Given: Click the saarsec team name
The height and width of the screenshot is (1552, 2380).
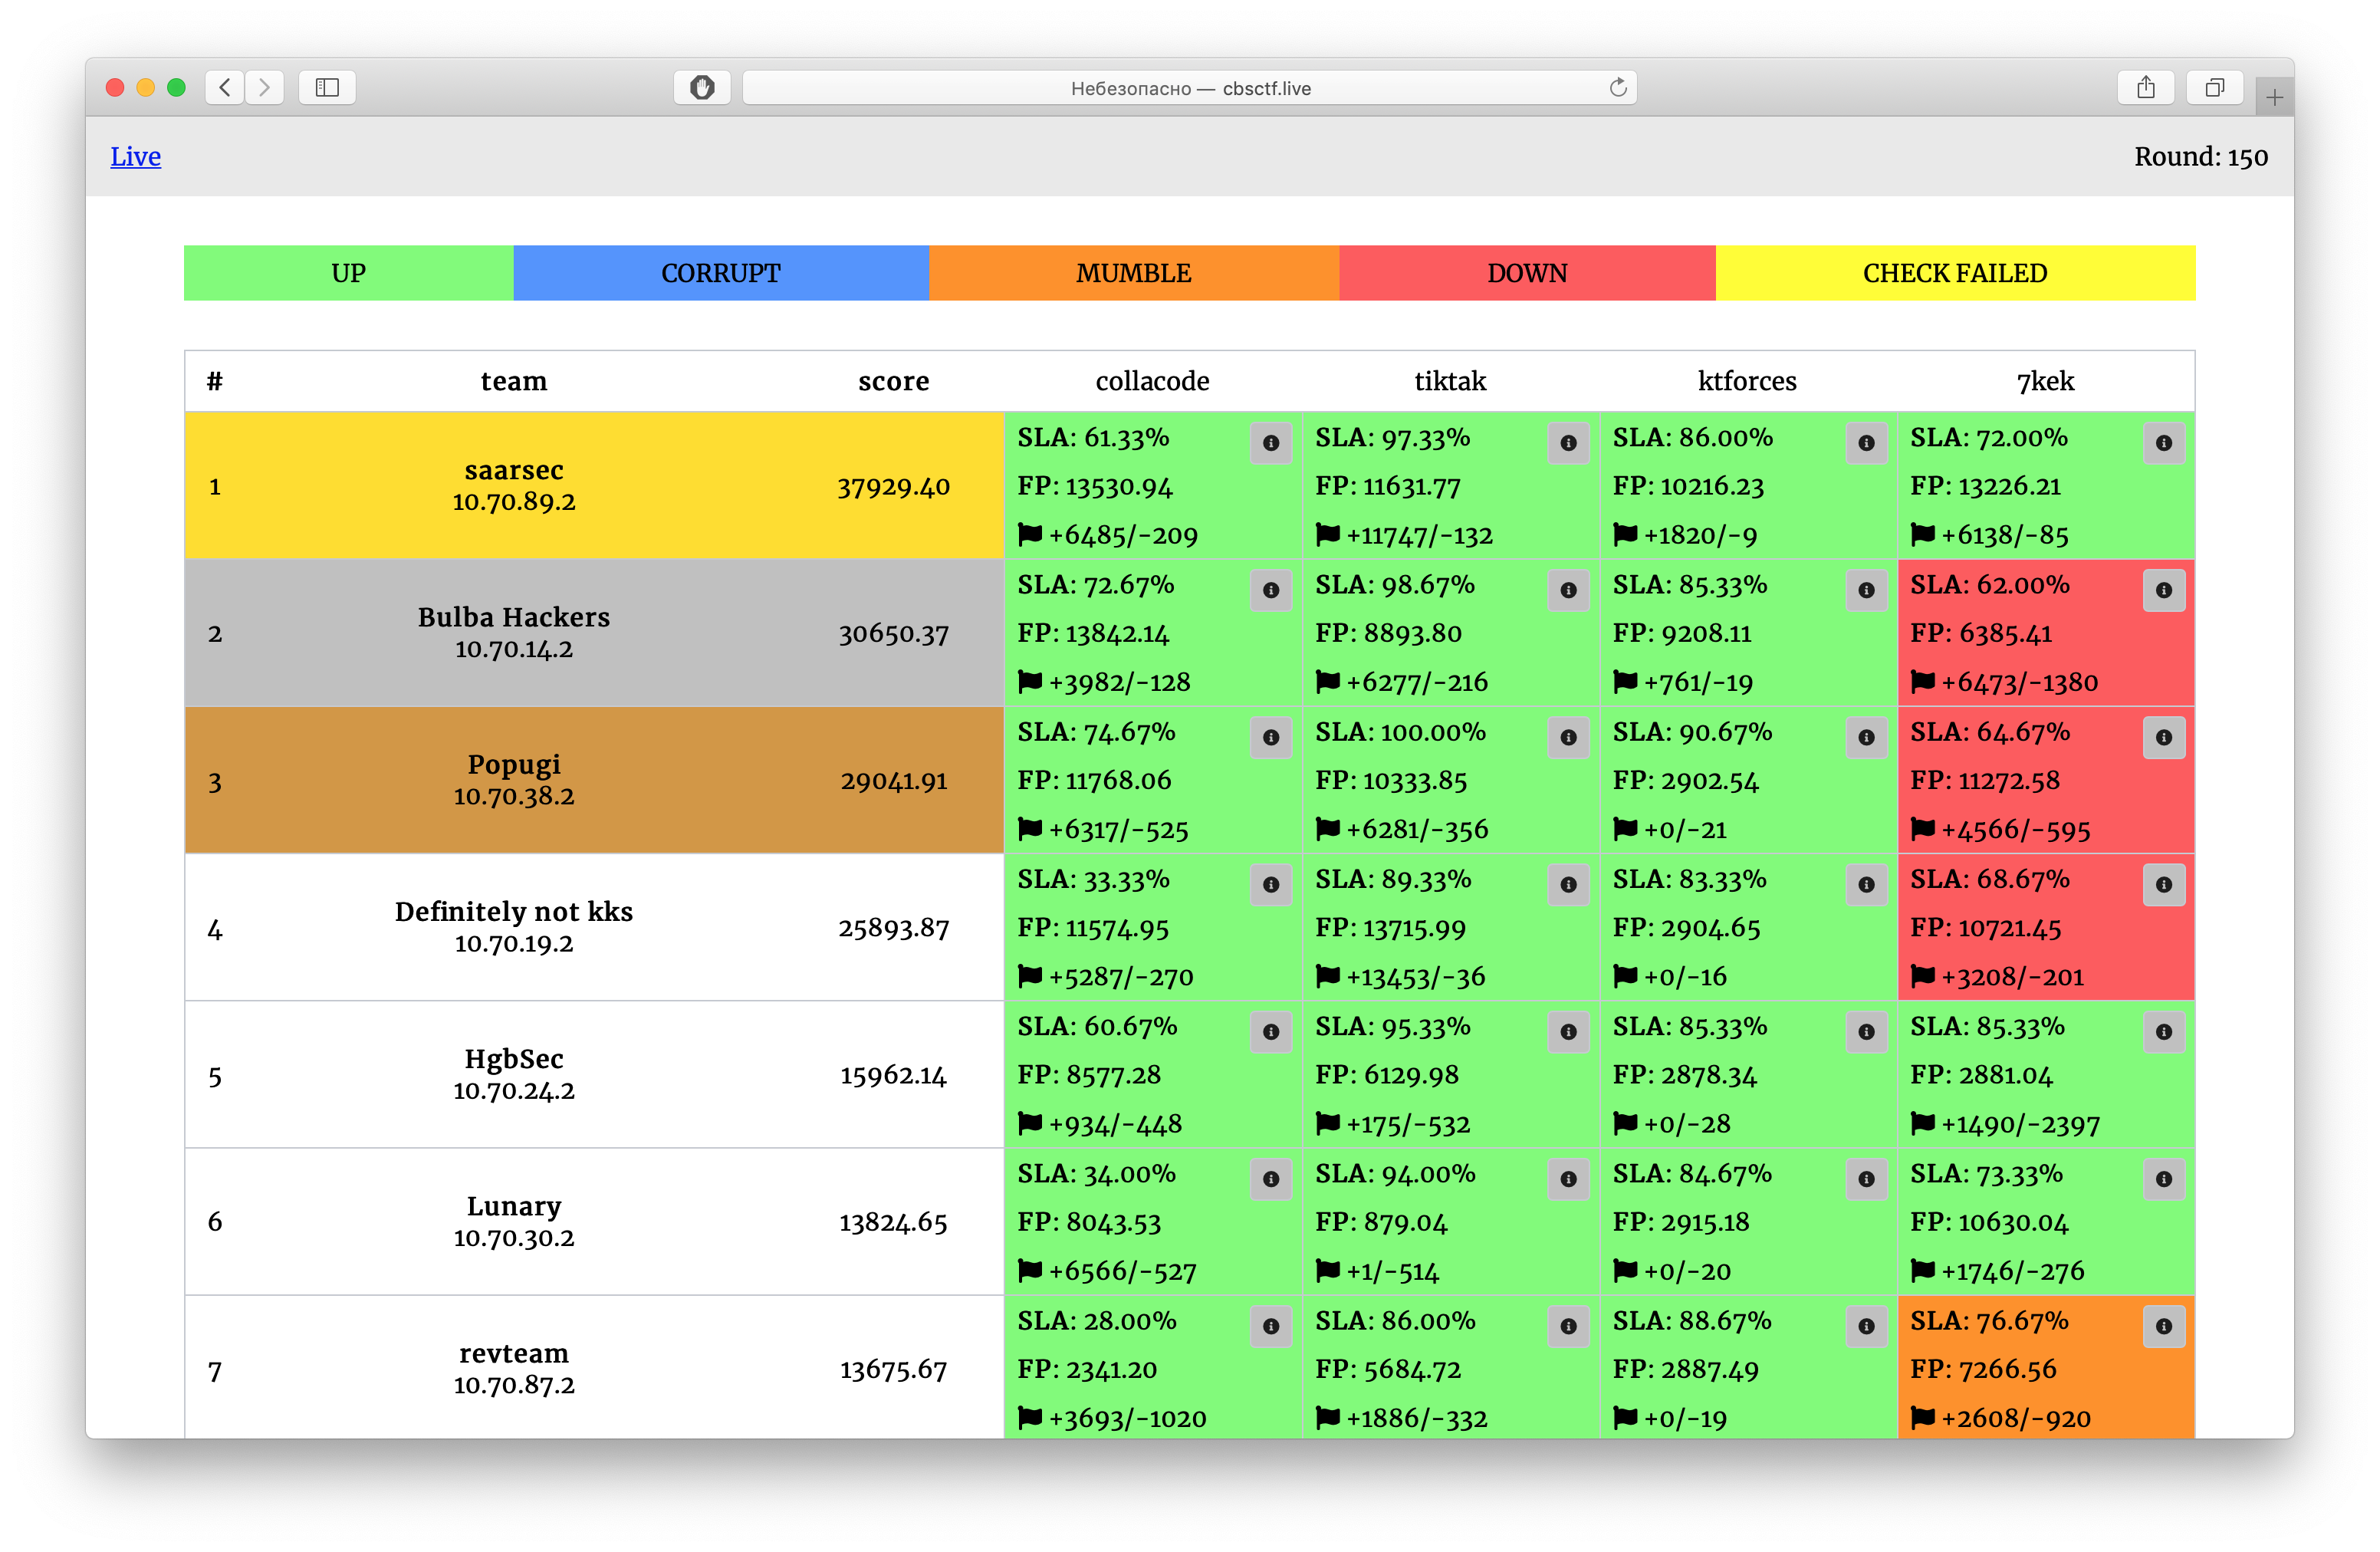Looking at the screenshot, I should coord(513,470).
